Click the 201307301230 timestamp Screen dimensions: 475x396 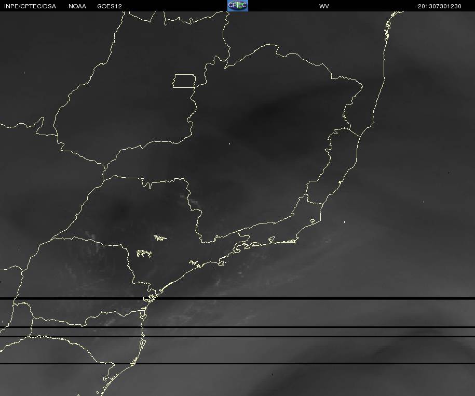pyautogui.click(x=440, y=6)
